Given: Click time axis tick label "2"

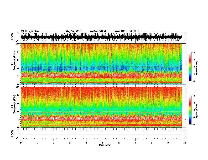Looking at the screenshot, I should point(54,143).
